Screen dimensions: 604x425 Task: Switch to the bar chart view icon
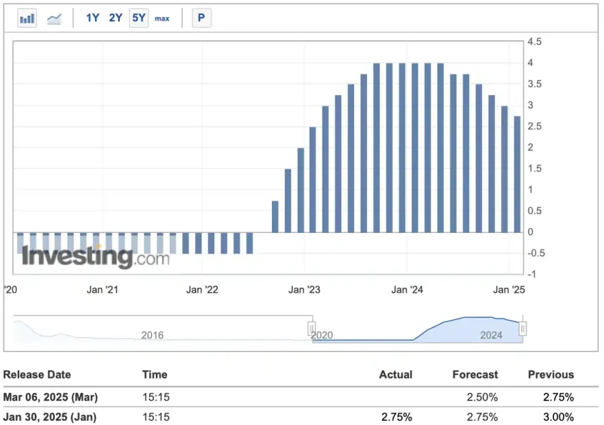27,18
